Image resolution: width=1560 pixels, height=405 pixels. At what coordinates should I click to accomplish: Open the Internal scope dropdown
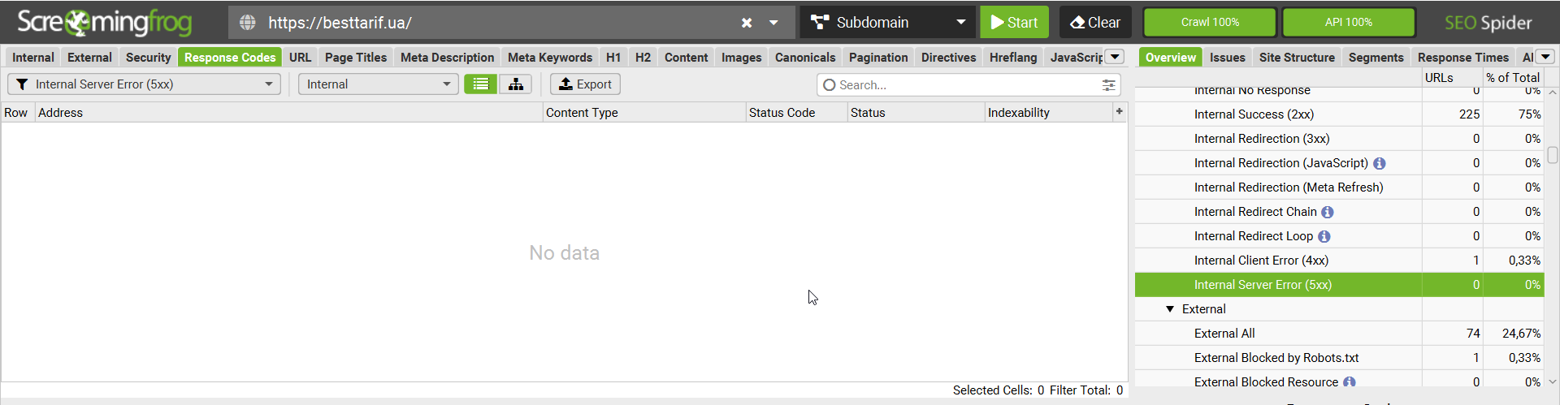(378, 84)
